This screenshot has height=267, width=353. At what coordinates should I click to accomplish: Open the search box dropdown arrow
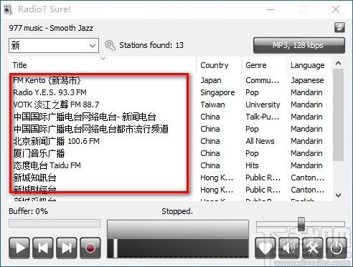[x=93, y=45]
